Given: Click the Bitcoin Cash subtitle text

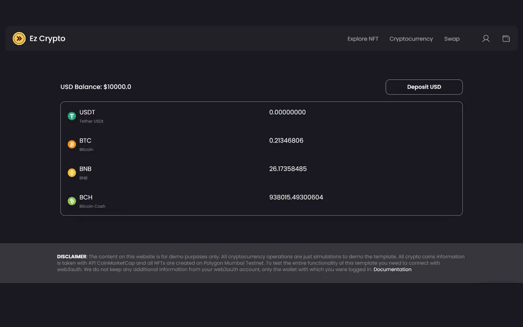Looking at the screenshot, I should [92, 206].
